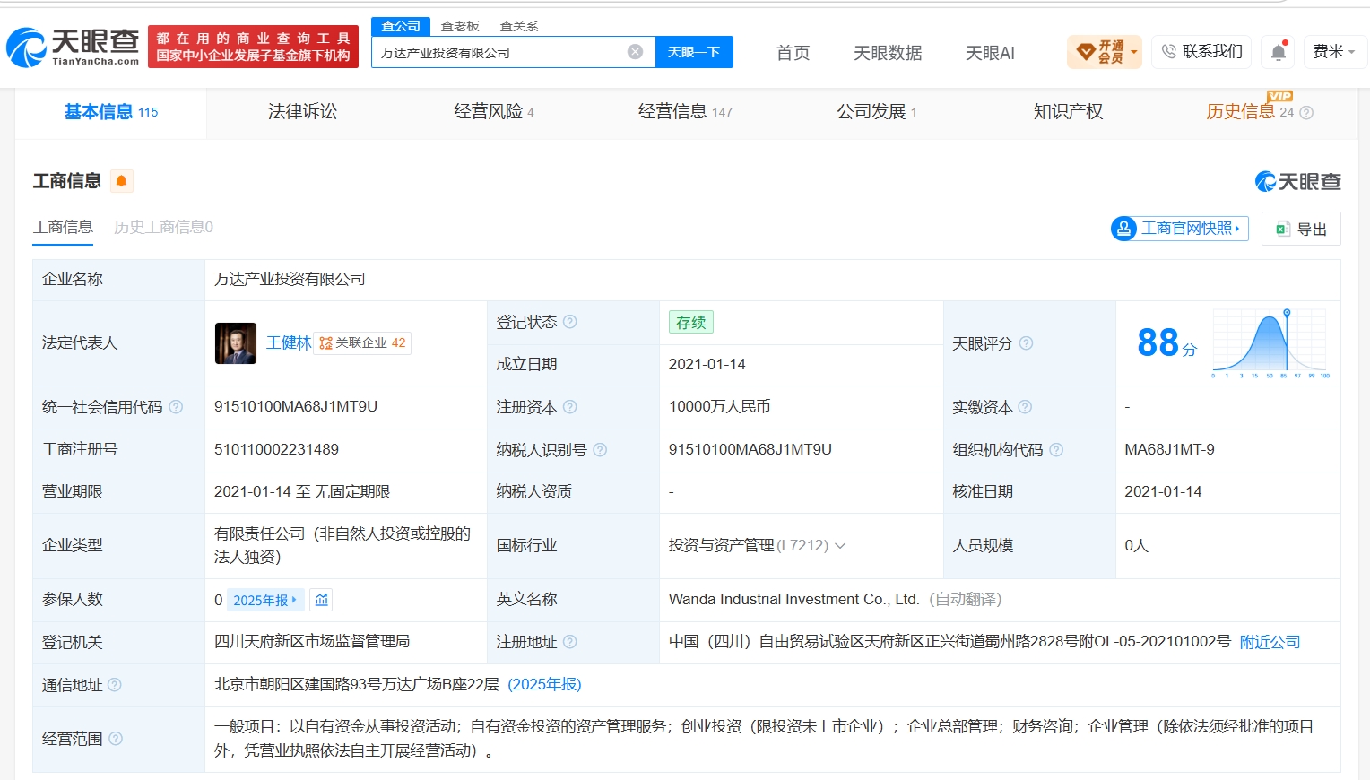Click the credit code 91510100MA68J1MT9U under 统一社会信用代码

point(296,407)
